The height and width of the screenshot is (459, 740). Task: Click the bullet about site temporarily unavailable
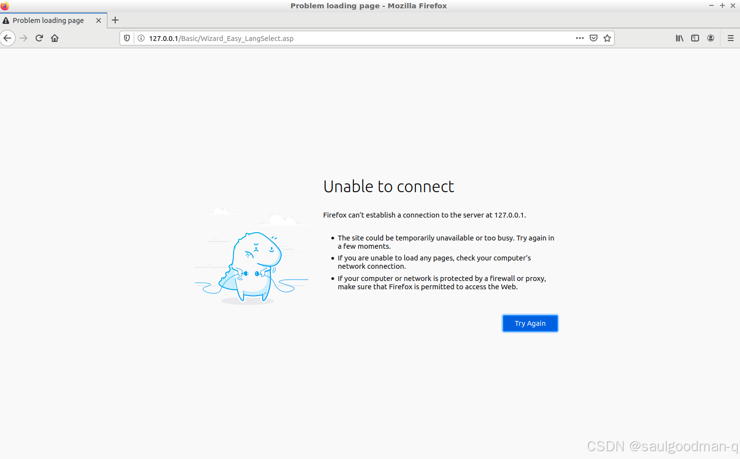446,242
